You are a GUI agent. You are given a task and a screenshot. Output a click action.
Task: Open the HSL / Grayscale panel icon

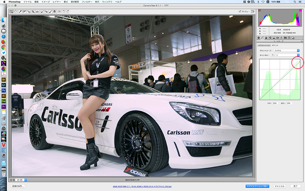point(270,38)
